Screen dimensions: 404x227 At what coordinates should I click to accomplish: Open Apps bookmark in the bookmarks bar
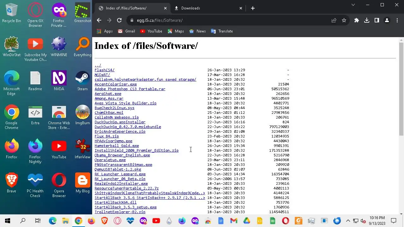click(104, 31)
